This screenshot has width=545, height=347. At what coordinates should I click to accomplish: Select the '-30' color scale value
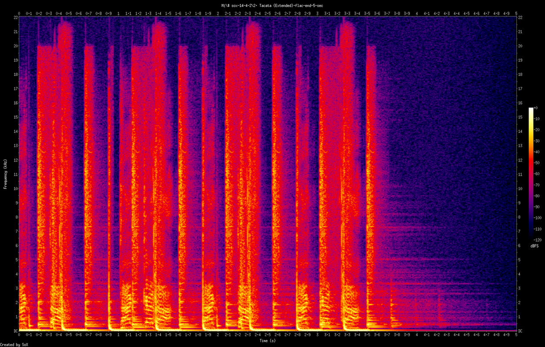[x=537, y=141]
